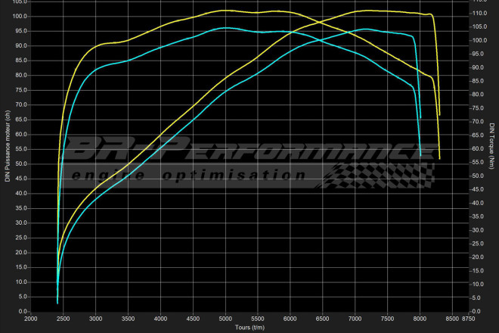Click the 'Tours (t/m)' x-axis title
This screenshot has height=333, width=499.
[x=249, y=327]
